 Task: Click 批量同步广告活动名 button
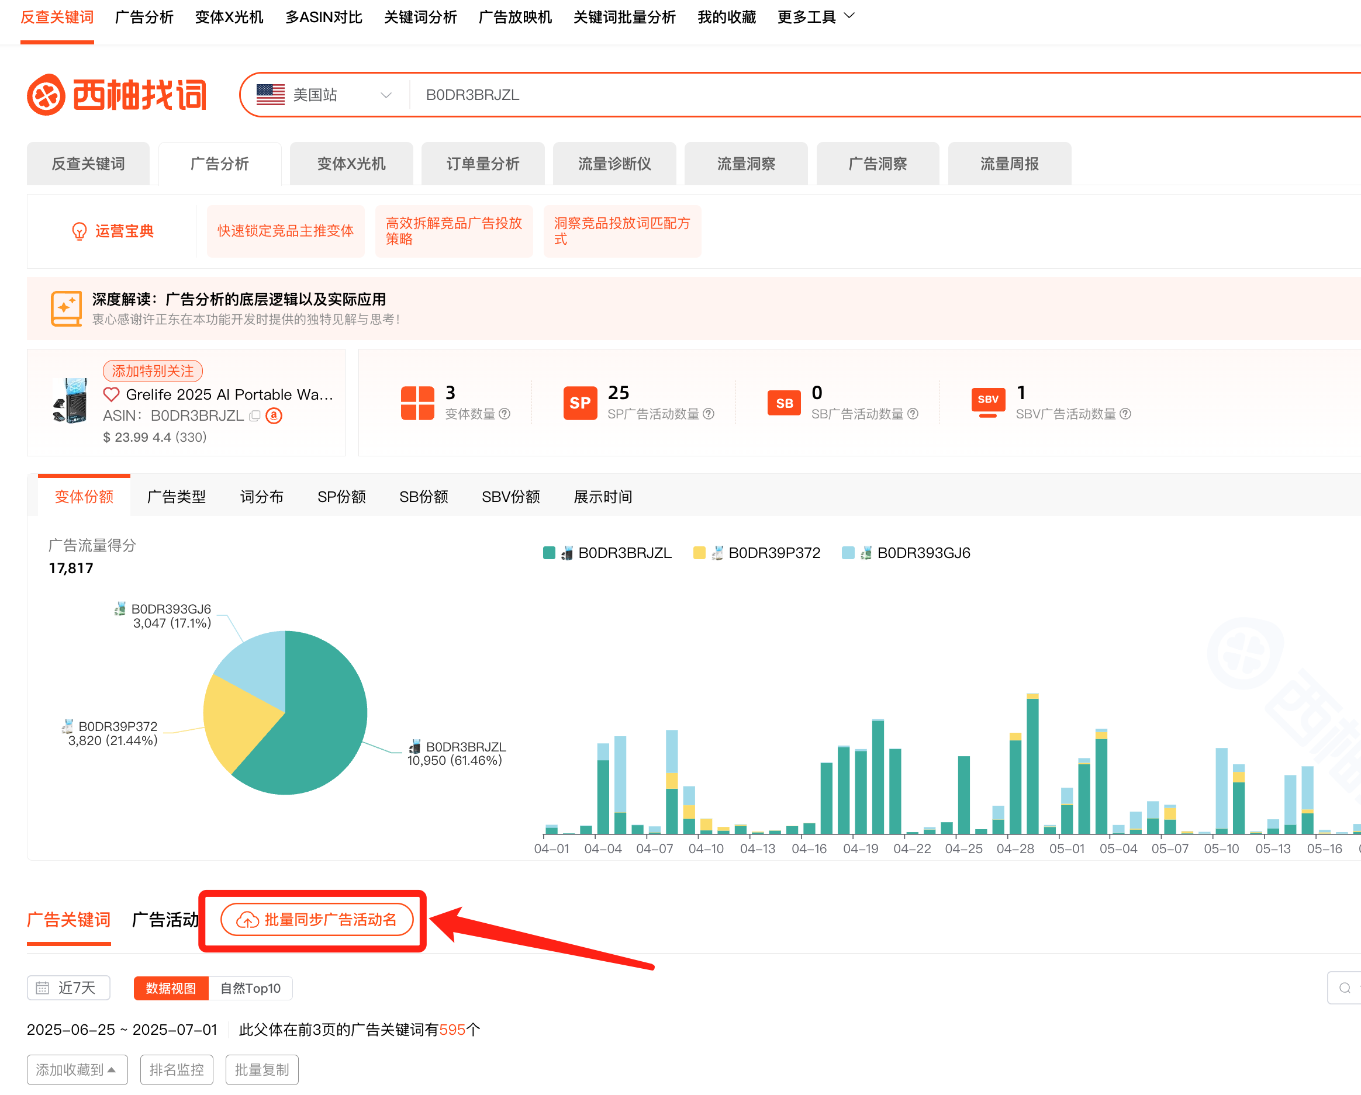point(317,919)
